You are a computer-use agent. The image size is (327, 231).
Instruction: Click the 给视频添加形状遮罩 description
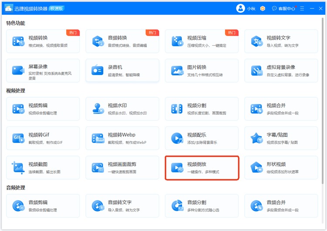pyautogui.click(x=283, y=172)
